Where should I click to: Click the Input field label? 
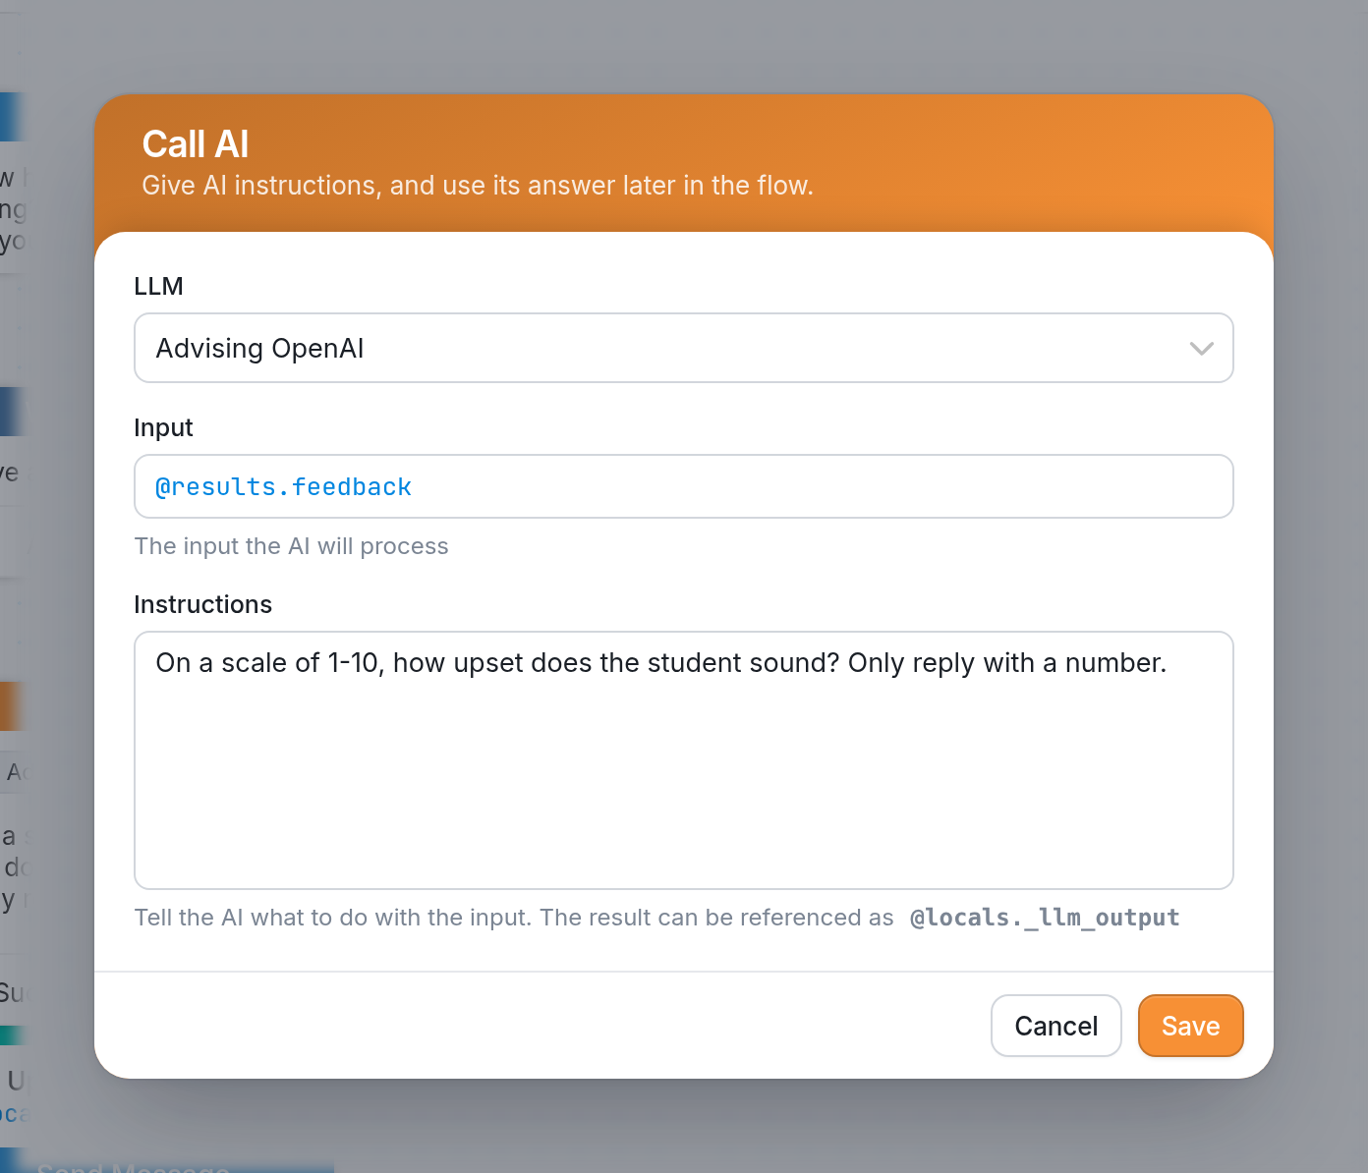[x=163, y=427]
